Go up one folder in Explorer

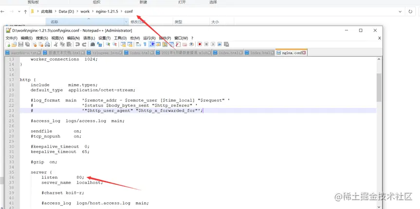click(25, 12)
